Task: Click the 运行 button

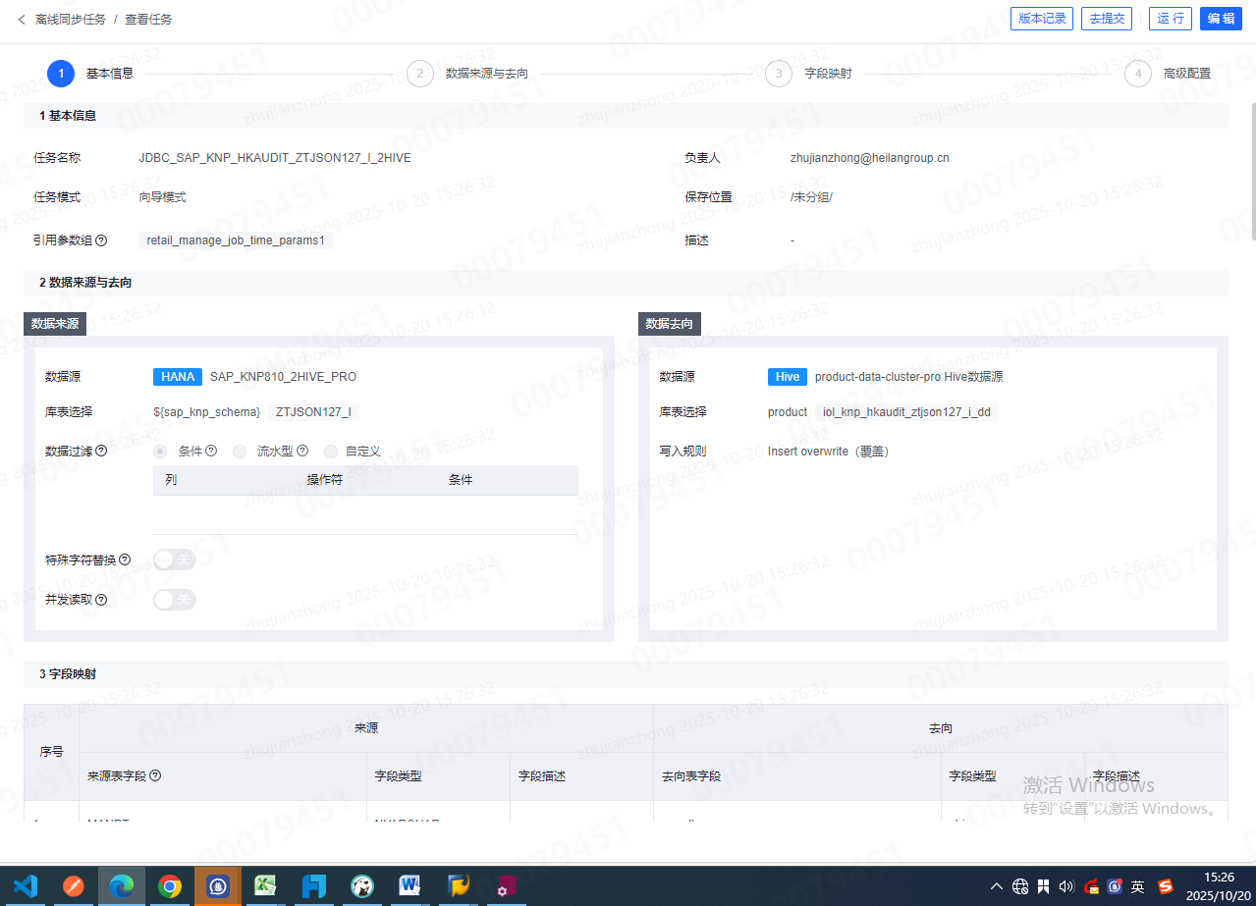Action: (x=1170, y=19)
